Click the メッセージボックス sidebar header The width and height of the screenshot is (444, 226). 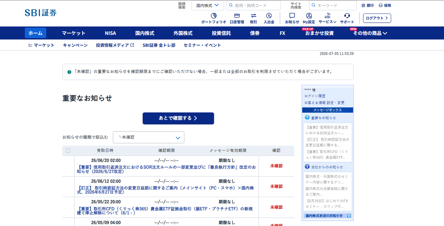pyautogui.click(x=327, y=110)
